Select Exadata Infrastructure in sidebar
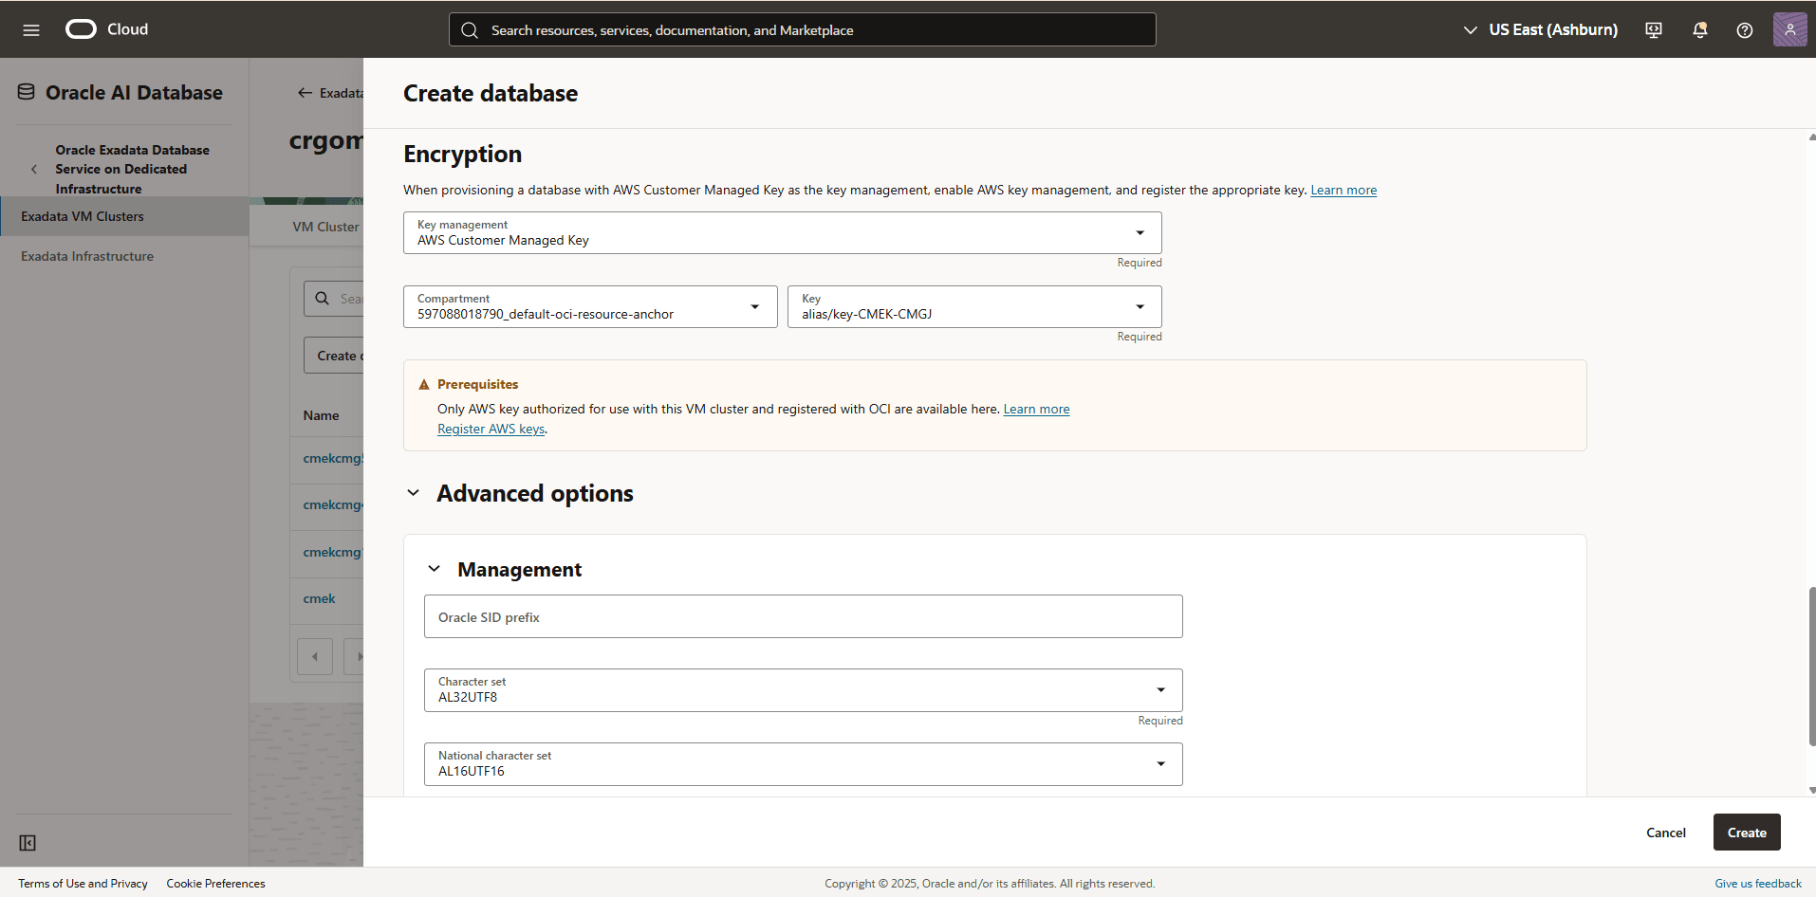This screenshot has width=1816, height=897. [x=86, y=256]
